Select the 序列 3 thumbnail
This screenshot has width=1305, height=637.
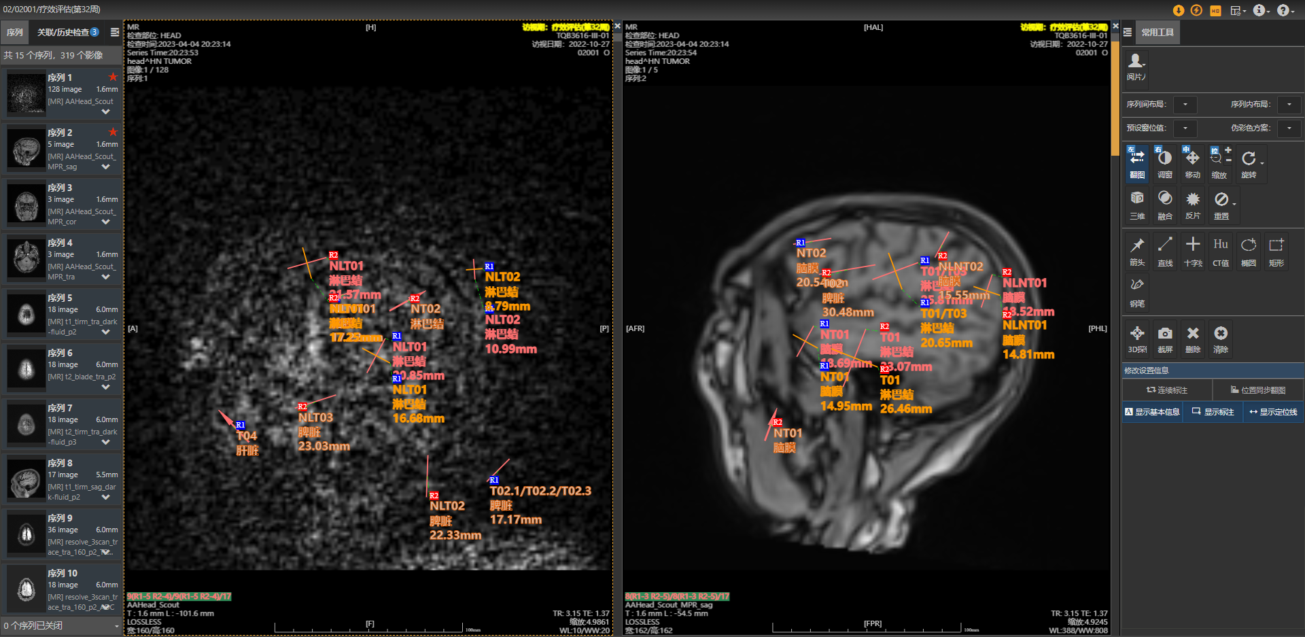pos(27,204)
